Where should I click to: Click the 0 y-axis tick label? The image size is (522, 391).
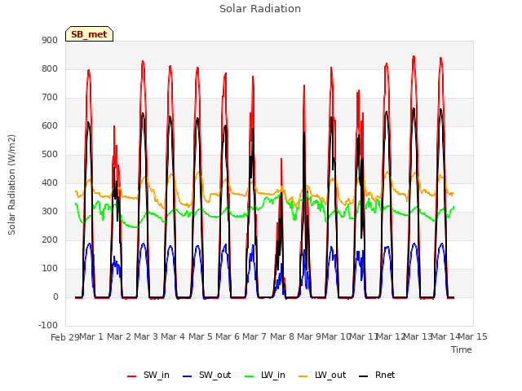tap(55, 297)
